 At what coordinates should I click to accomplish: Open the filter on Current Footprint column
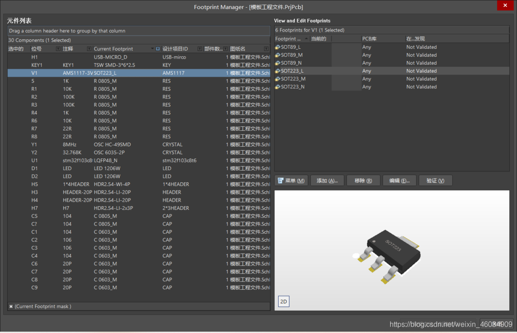pyautogui.click(x=158, y=49)
